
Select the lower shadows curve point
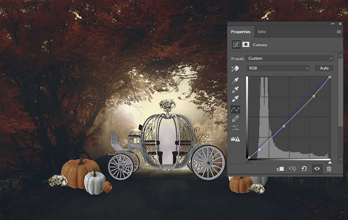259,150
